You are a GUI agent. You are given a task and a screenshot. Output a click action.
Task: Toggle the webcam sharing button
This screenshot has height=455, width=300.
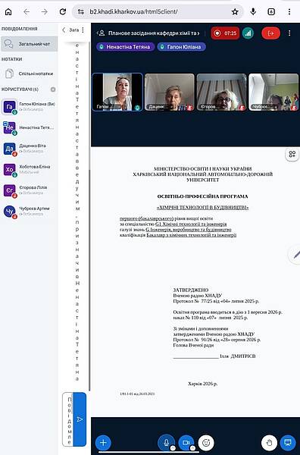point(186,443)
